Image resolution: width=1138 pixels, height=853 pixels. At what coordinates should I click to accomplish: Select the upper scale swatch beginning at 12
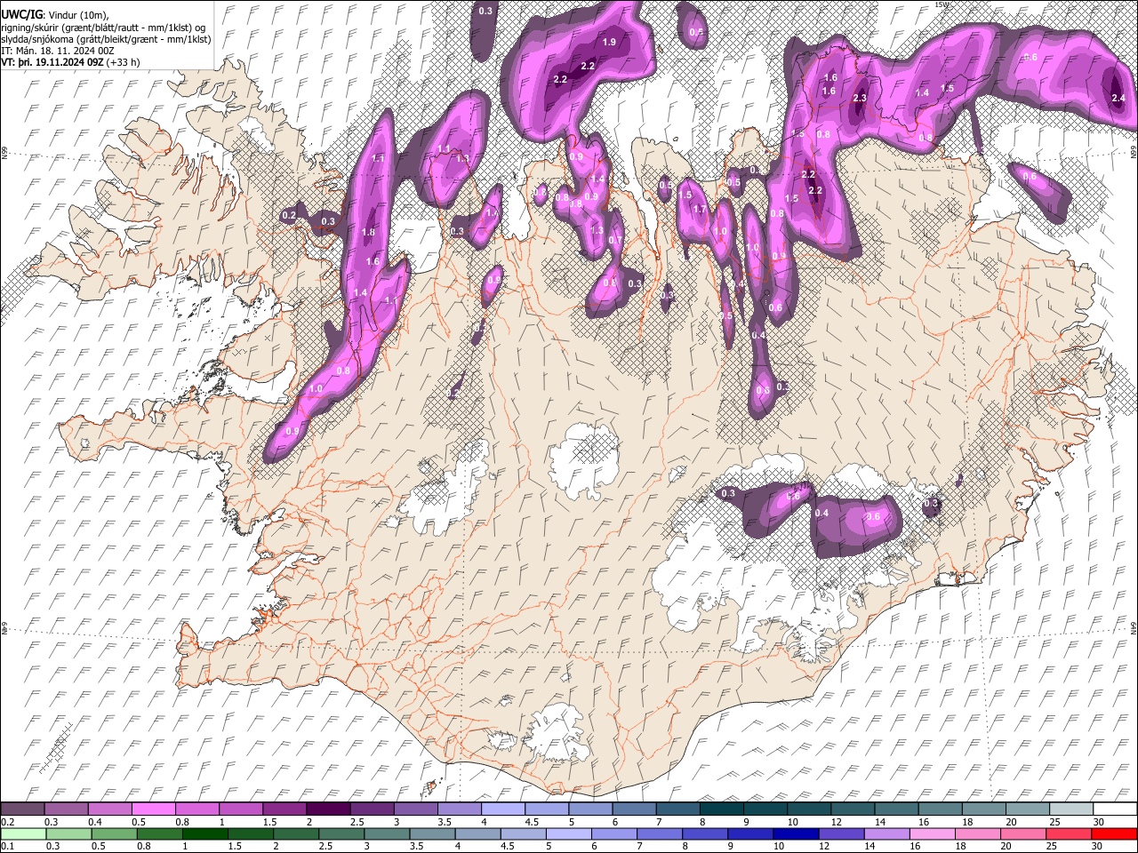click(x=852, y=809)
